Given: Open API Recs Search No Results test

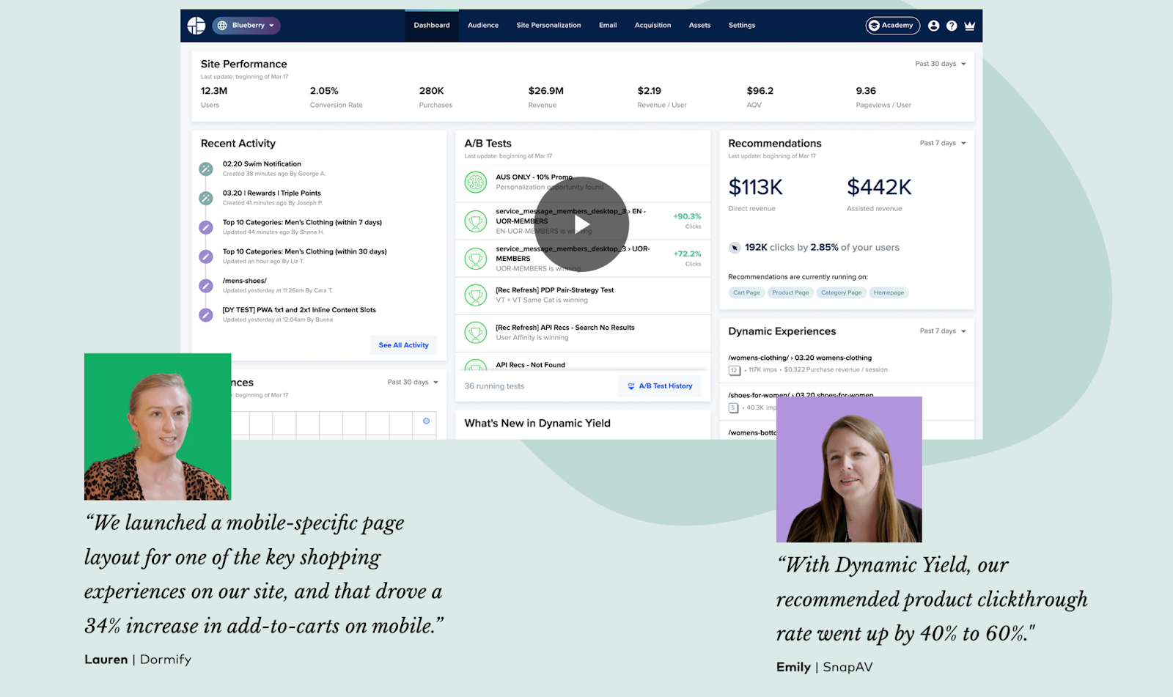Looking at the screenshot, I should [x=583, y=333].
